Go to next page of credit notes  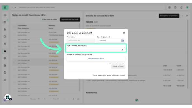(73, 99)
